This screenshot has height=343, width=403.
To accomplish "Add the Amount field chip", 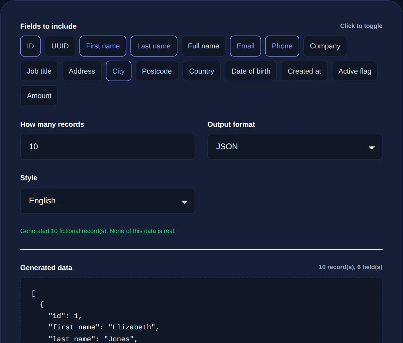I will click(x=39, y=96).
